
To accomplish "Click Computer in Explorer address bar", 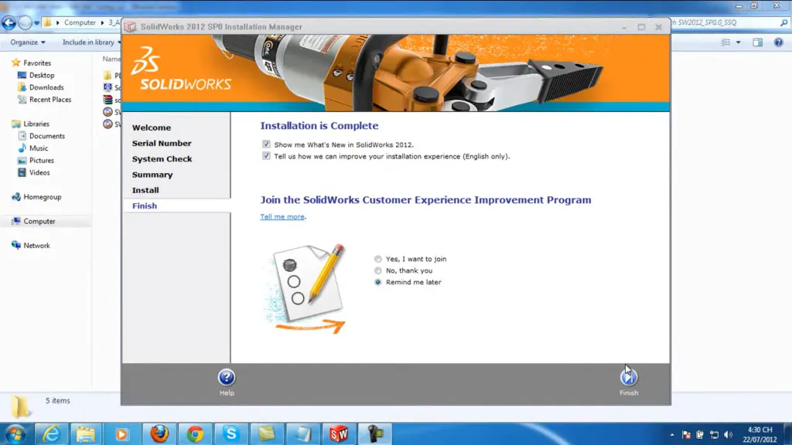I will 80,22.
